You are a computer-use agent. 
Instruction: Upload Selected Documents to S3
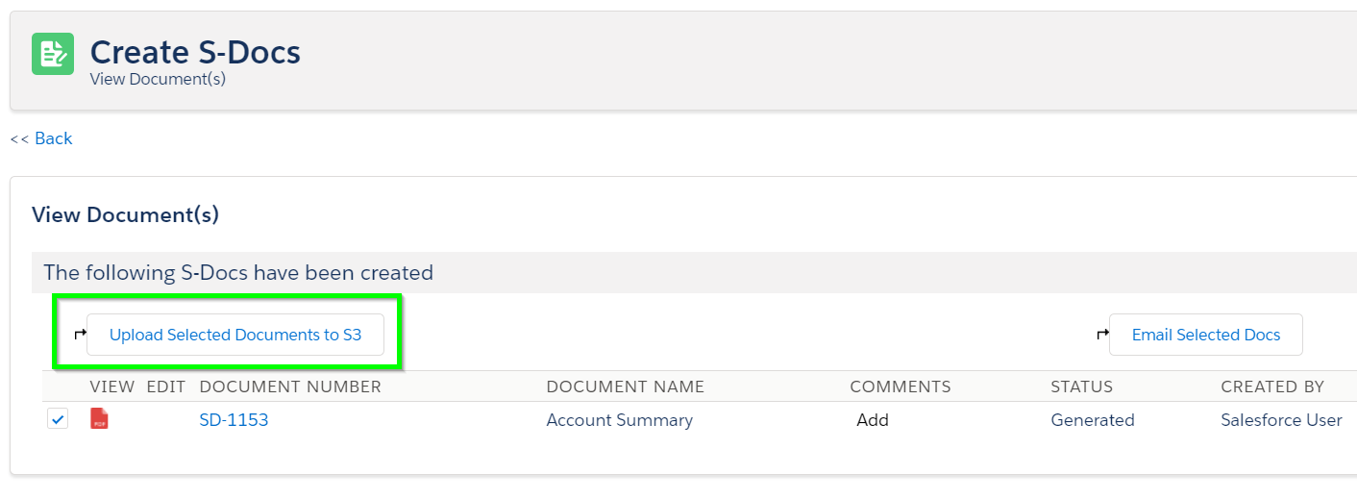pyautogui.click(x=235, y=335)
